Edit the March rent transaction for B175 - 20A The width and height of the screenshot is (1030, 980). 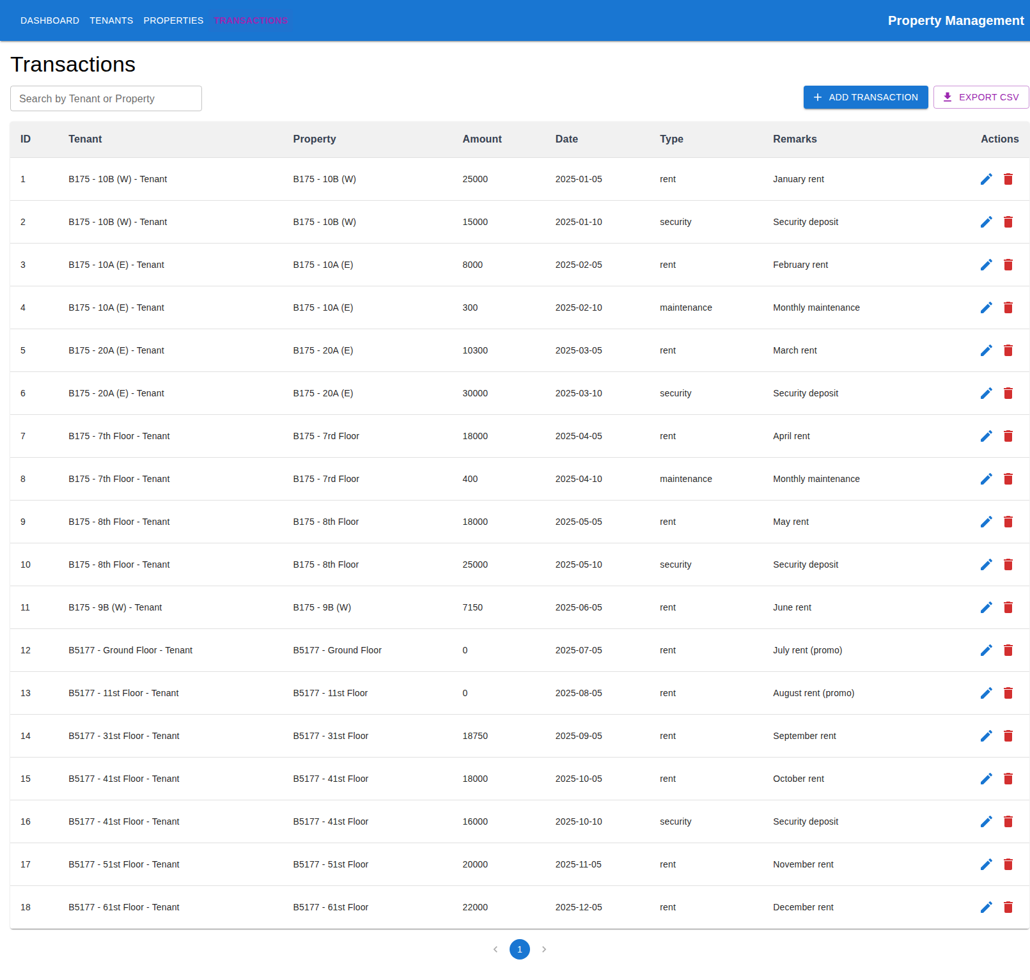pos(986,350)
